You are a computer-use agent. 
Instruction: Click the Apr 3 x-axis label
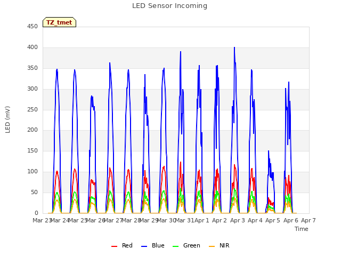tap(238, 220)
